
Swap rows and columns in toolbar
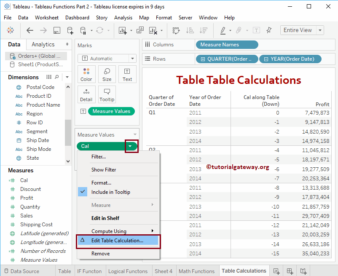point(176,30)
